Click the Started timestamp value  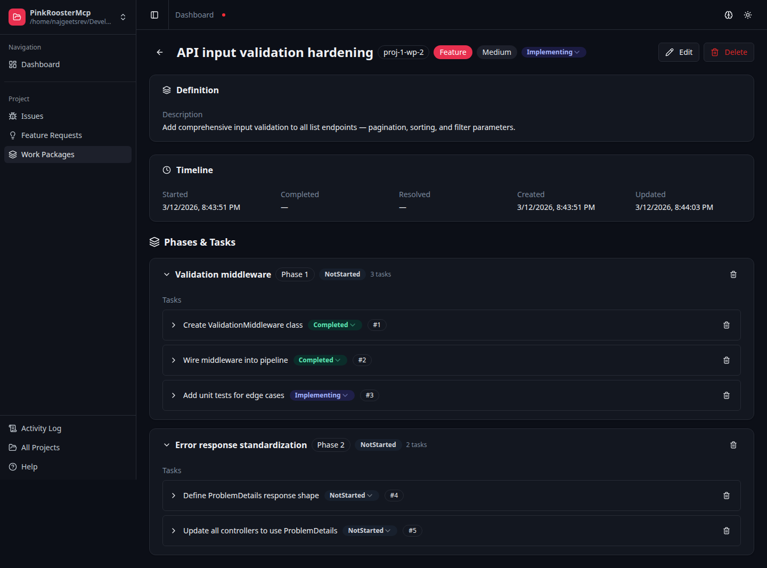[201, 207]
